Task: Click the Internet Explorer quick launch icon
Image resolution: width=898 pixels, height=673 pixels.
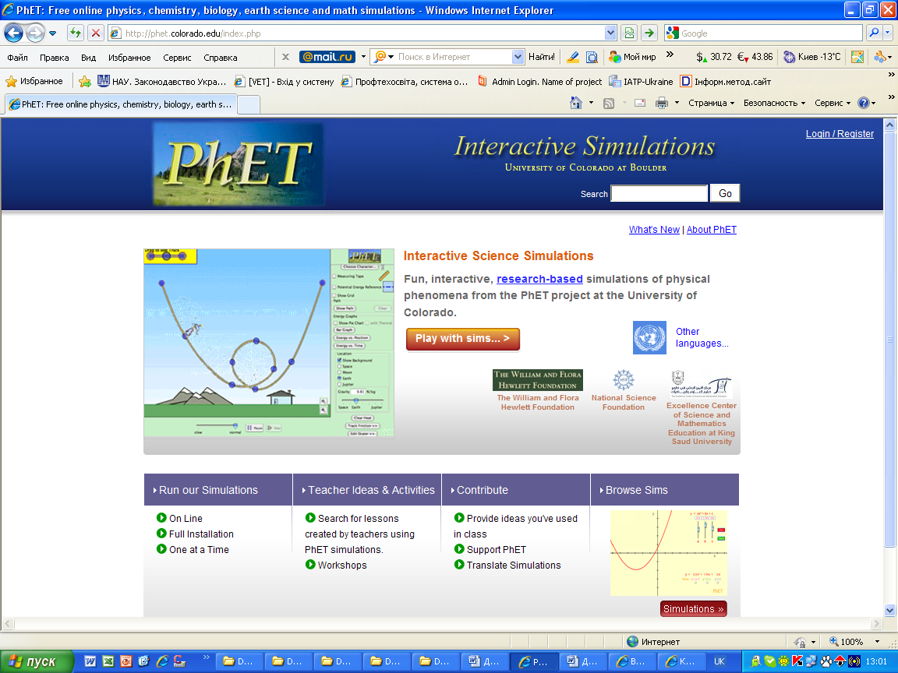Action: point(162,661)
